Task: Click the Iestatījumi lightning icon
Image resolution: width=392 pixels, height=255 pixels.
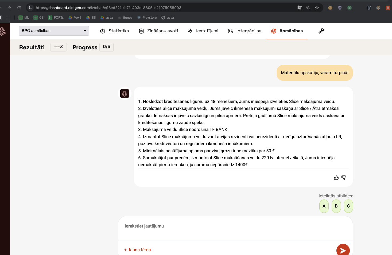Action: tap(190, 31)
